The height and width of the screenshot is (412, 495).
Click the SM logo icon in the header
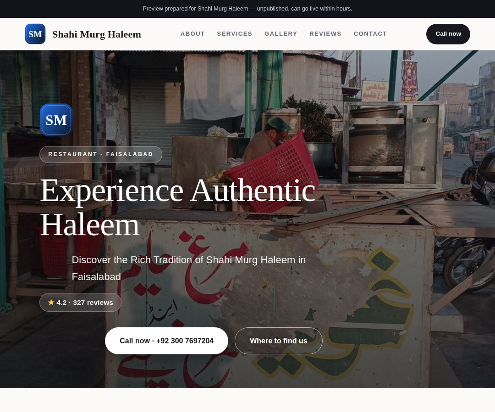(35, 34)
